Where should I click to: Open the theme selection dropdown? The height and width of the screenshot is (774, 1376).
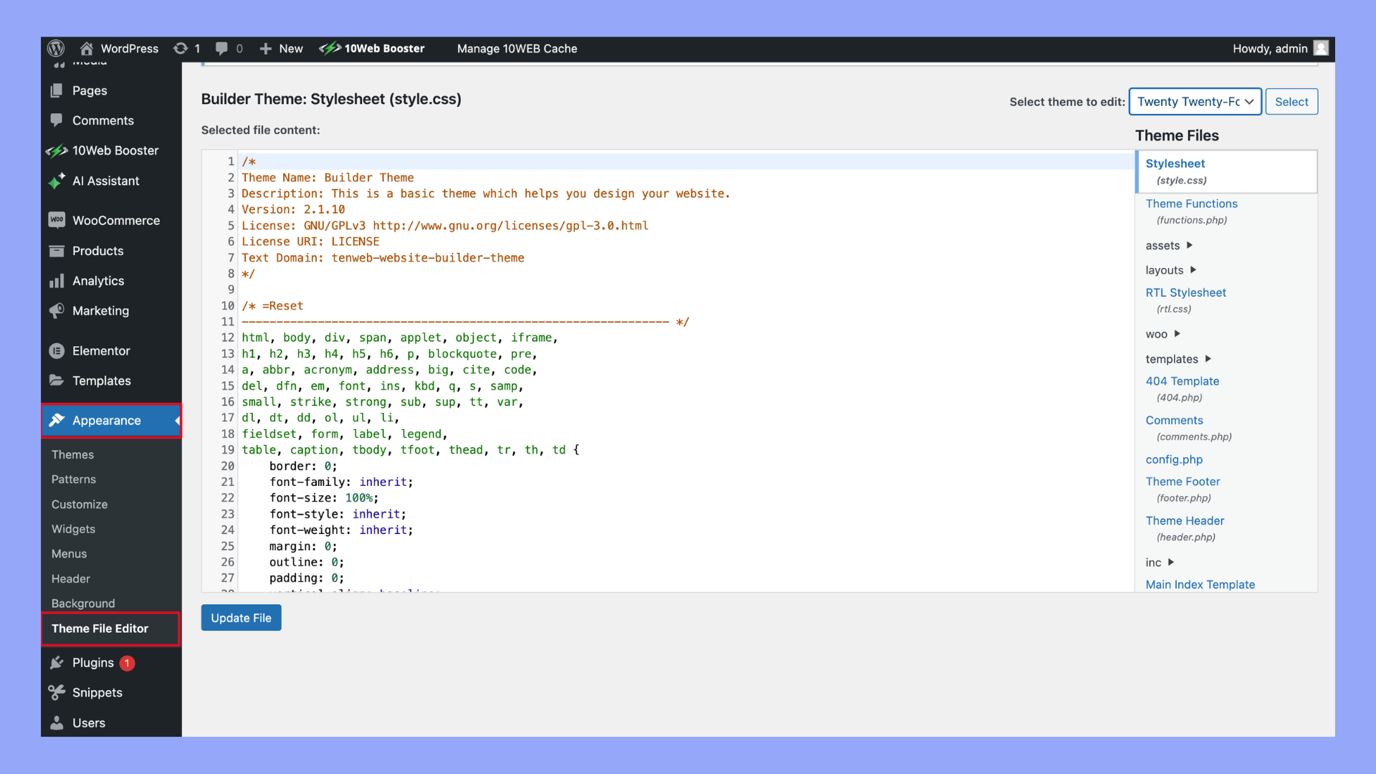1195,101
